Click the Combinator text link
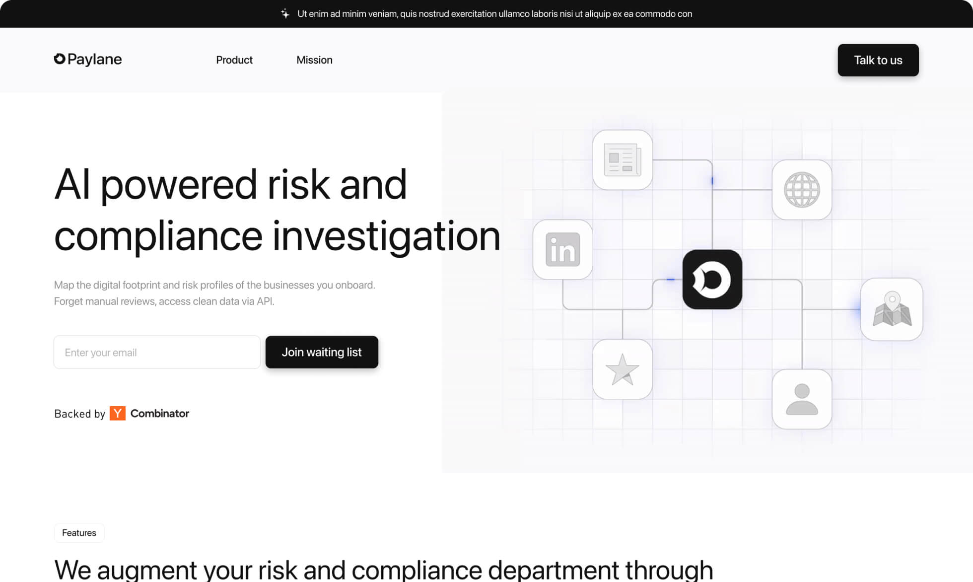Screen dimensions: 973x582 pyautogui.click(x=159, y=413)
